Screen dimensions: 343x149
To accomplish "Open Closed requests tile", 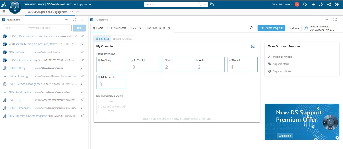I will point(242,65).
